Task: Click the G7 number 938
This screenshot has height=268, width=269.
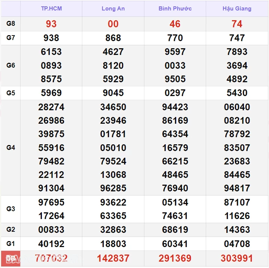Action: pyautogui.click(x=51, y=38)
